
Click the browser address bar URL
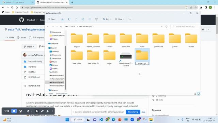click(49, 8)
